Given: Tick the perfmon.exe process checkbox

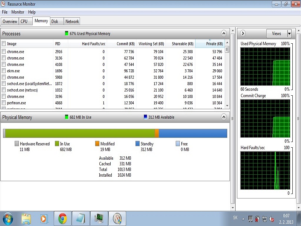Looking at the screenshot, I should click(x=4, y=103).
